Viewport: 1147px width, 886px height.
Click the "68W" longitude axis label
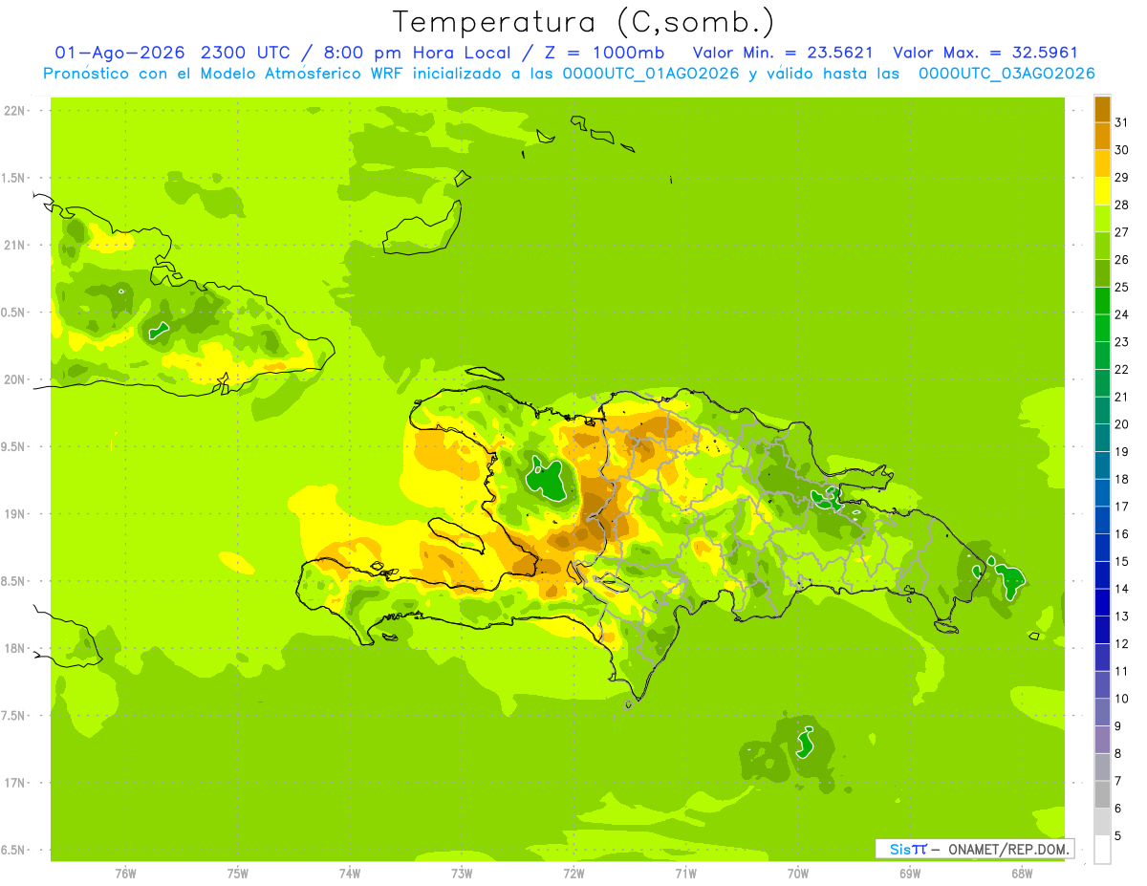click(x=1021, y=874)
